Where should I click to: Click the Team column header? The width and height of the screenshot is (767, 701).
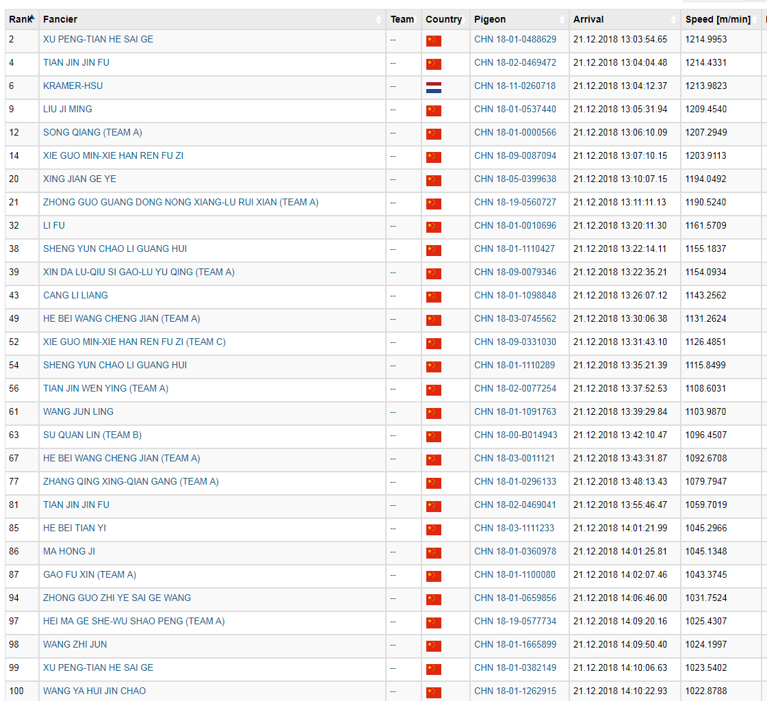pos(403,19)
